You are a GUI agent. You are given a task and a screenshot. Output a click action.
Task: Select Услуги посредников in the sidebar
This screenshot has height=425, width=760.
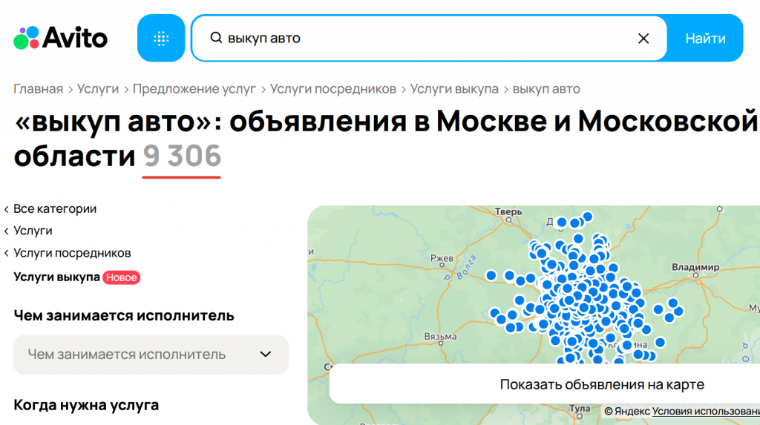coord(72,253)
